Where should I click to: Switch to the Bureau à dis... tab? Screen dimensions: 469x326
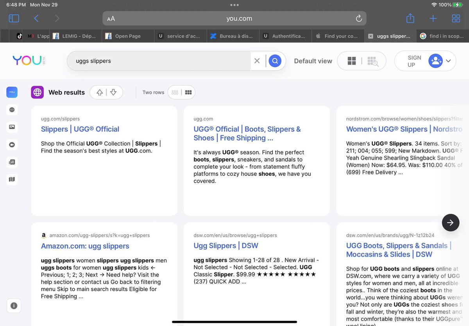tap(233, 36)
